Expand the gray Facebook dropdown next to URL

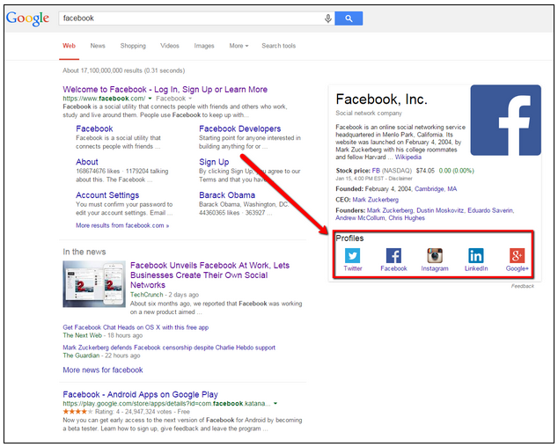pyautogui.click(x=174, y=99)
